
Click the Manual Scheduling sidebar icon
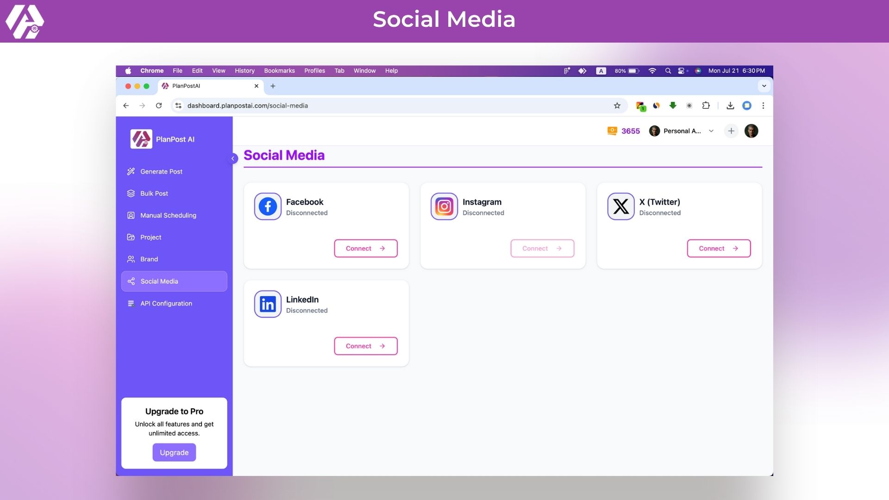pyautogui.click(x=131, y=215)
